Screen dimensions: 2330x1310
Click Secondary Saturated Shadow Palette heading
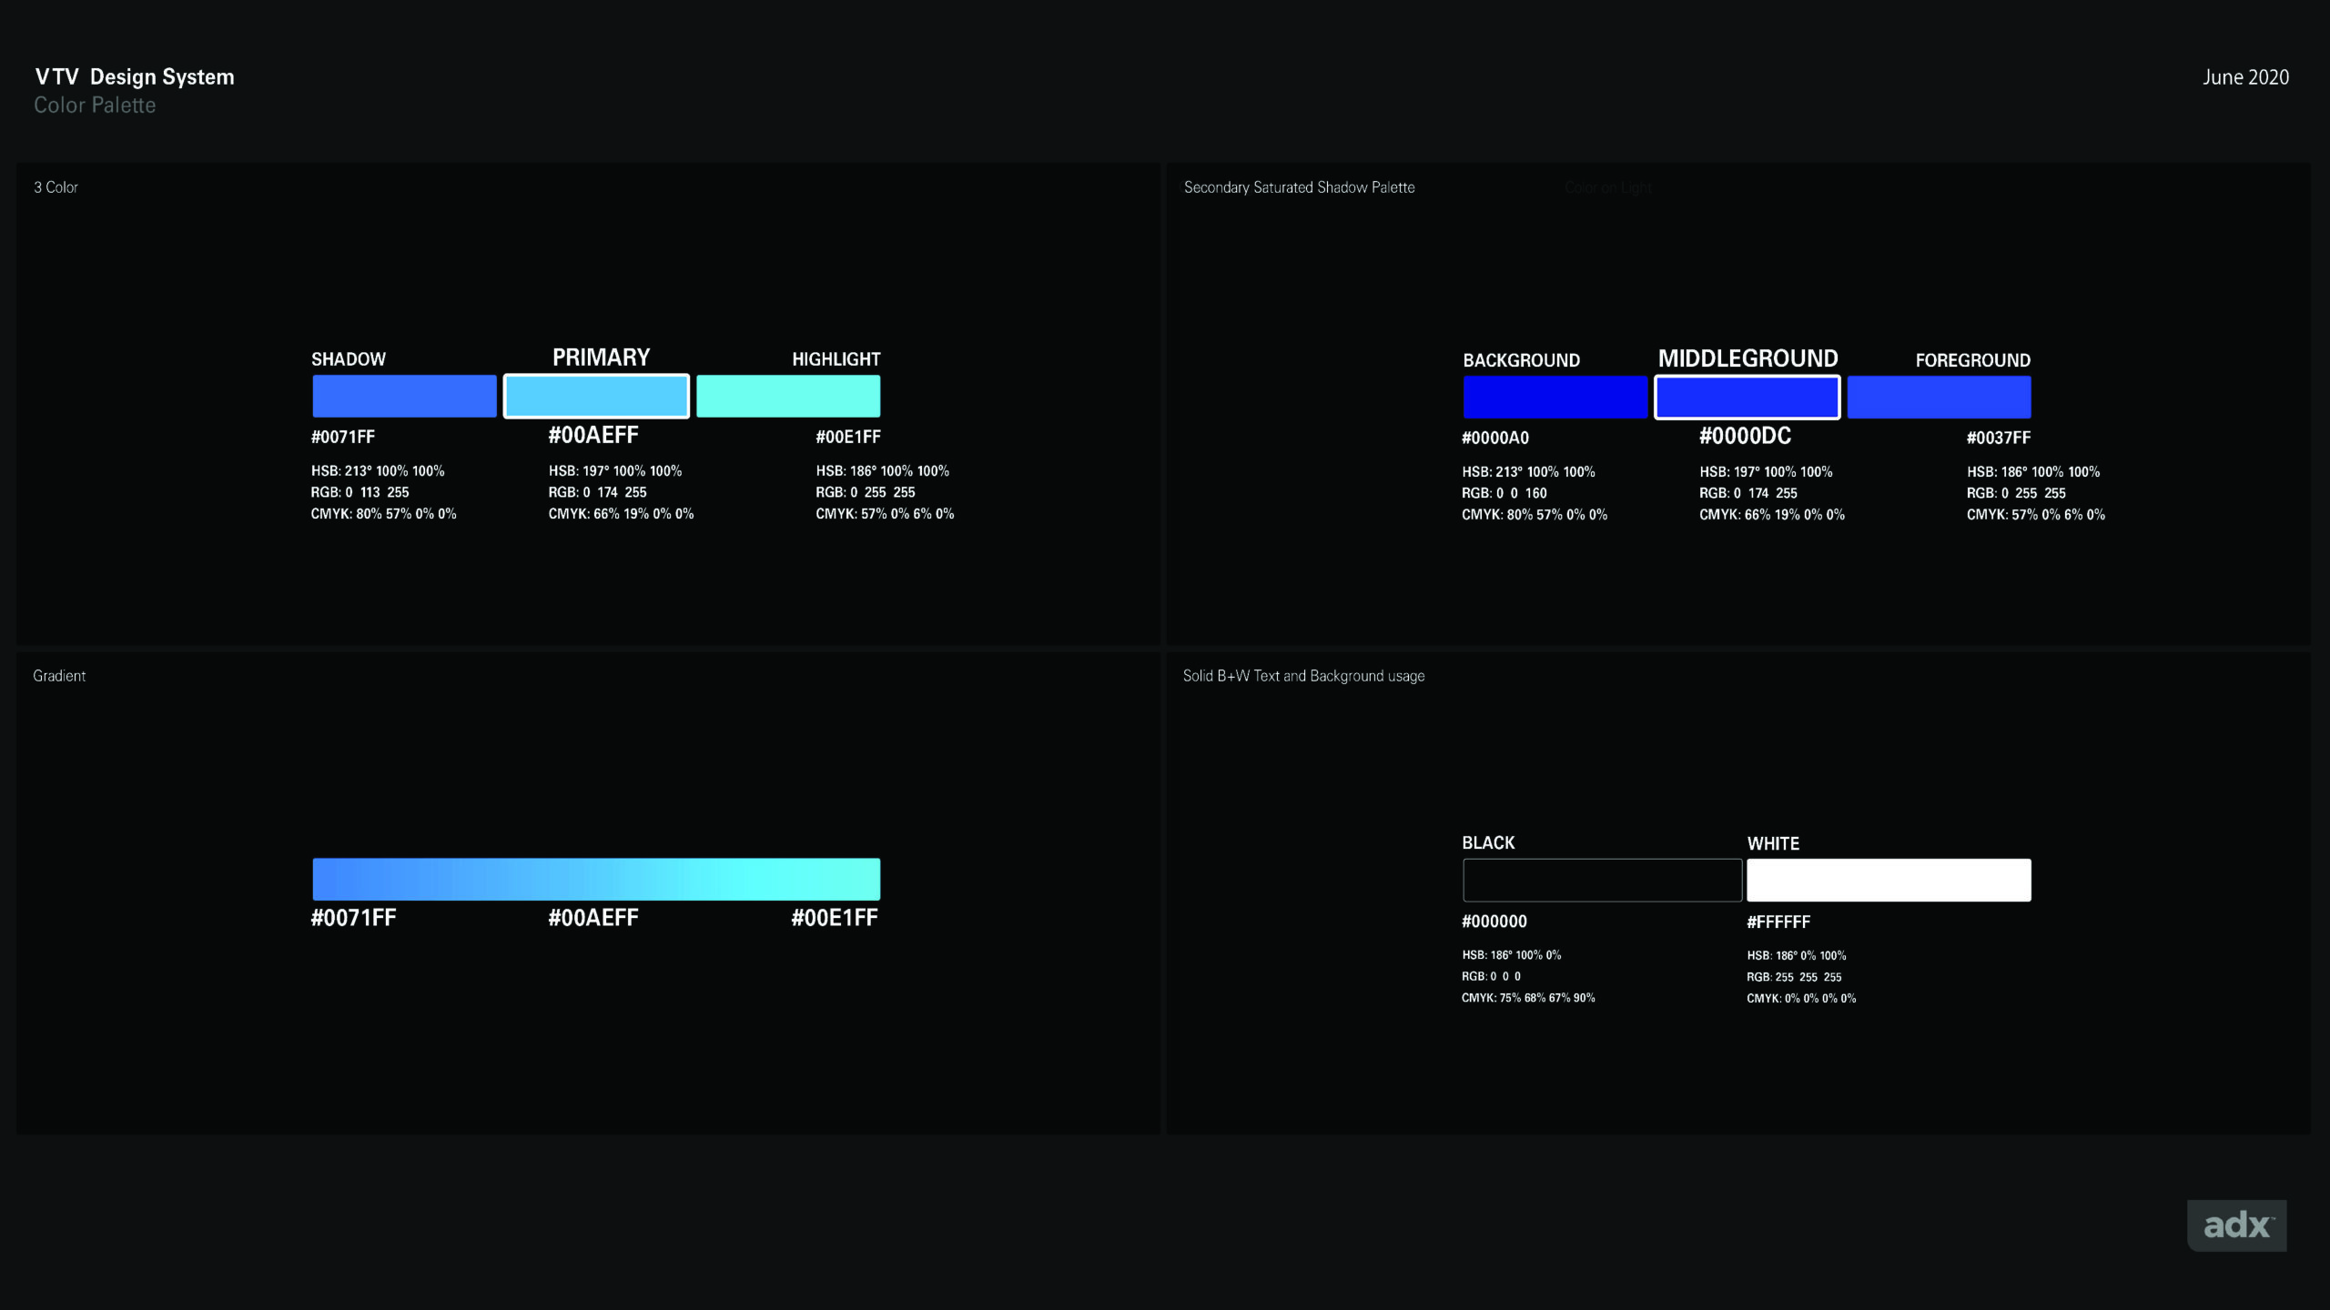coord(1299,187)
